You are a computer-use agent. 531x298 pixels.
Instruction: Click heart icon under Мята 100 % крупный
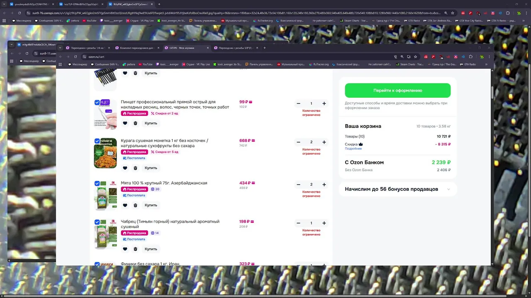[x=125, y=205]
